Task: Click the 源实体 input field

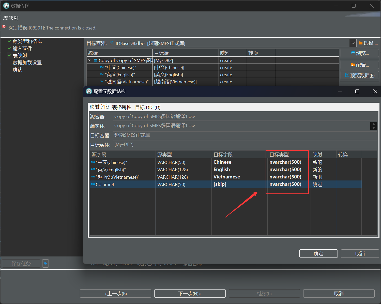Action: (x=241, y=126)
